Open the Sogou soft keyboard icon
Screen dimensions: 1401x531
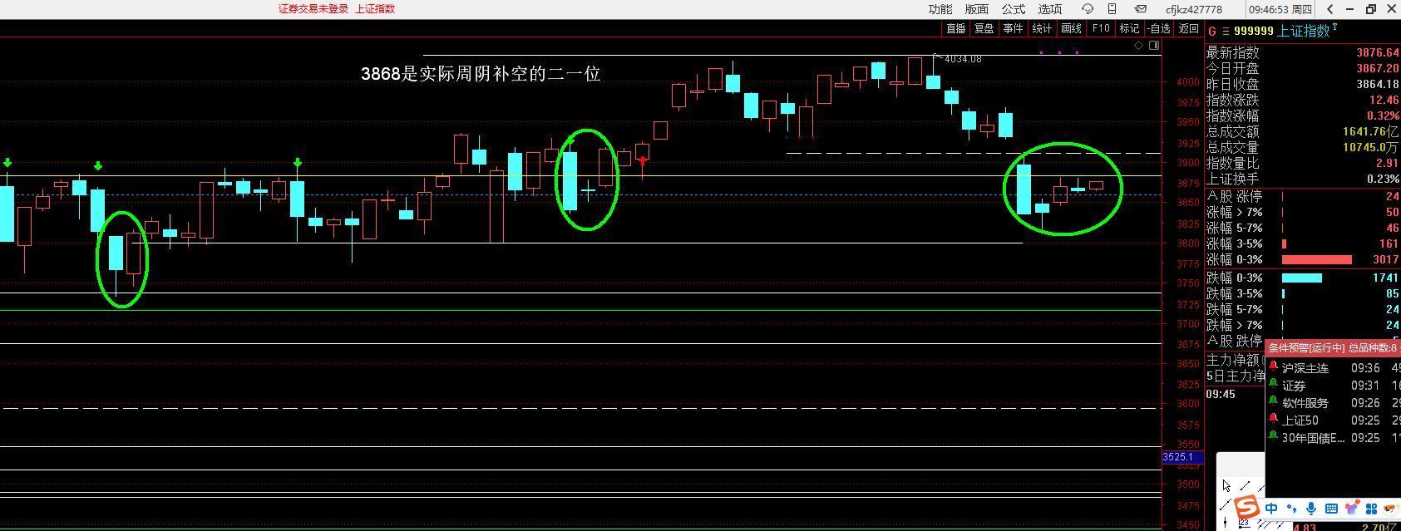coord(1331,509)
